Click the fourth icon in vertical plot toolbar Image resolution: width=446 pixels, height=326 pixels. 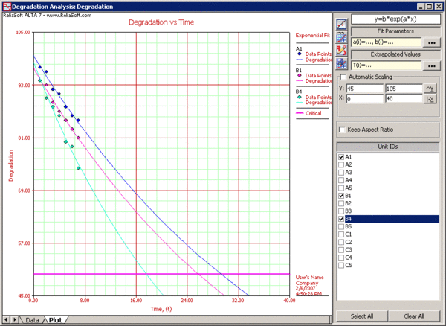click(x=342, y=63)
